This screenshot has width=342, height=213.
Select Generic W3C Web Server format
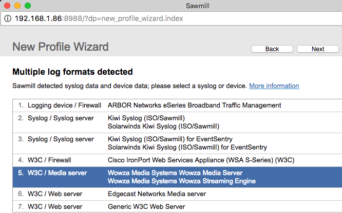coord(146,207)
